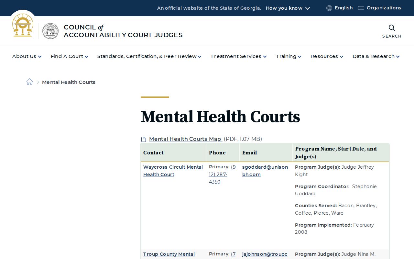The image size is (414, 259).
Task: Go to home via breadcrumb house icon
Action: (x=29, y=82)
